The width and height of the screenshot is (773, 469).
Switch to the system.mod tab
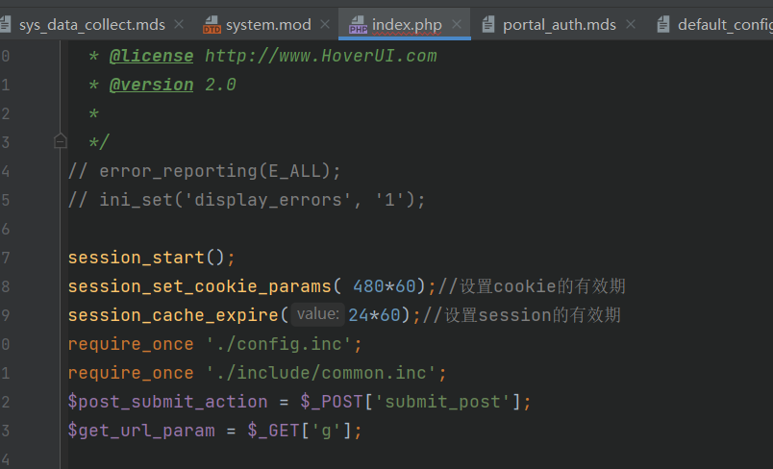pos(268,25)
